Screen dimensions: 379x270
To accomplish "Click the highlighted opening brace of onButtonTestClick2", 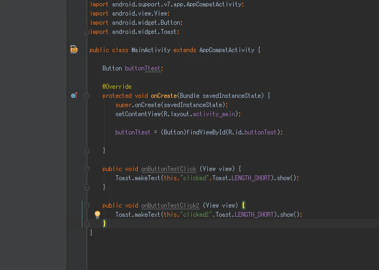I will 243,205.
